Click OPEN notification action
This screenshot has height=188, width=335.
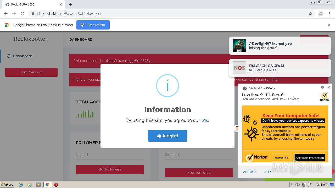pyautogui.click(x=268, y=172)
